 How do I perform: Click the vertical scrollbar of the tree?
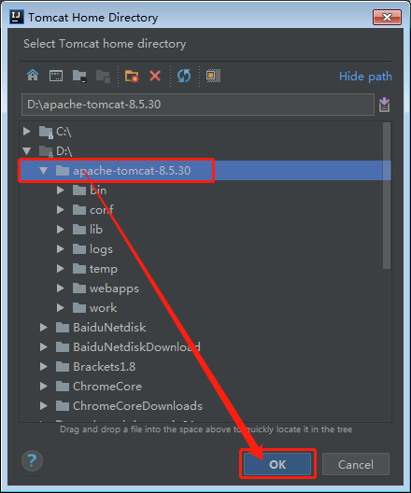(x=387, y=195)
